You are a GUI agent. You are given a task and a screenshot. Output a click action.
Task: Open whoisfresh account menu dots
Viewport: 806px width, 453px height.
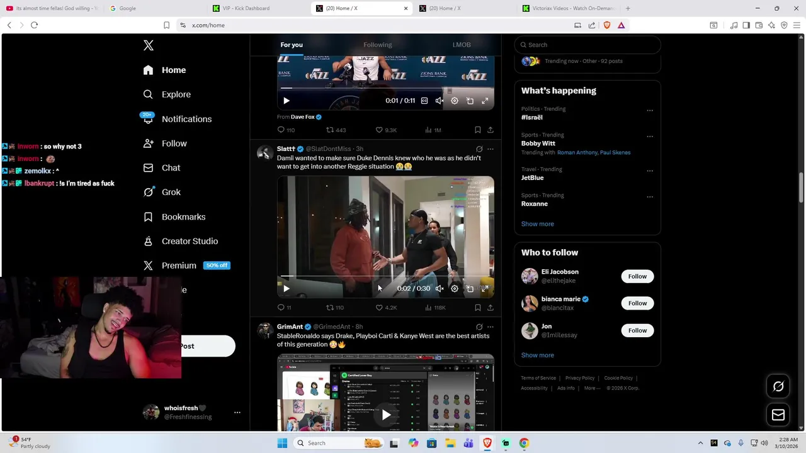coord(237,413)
